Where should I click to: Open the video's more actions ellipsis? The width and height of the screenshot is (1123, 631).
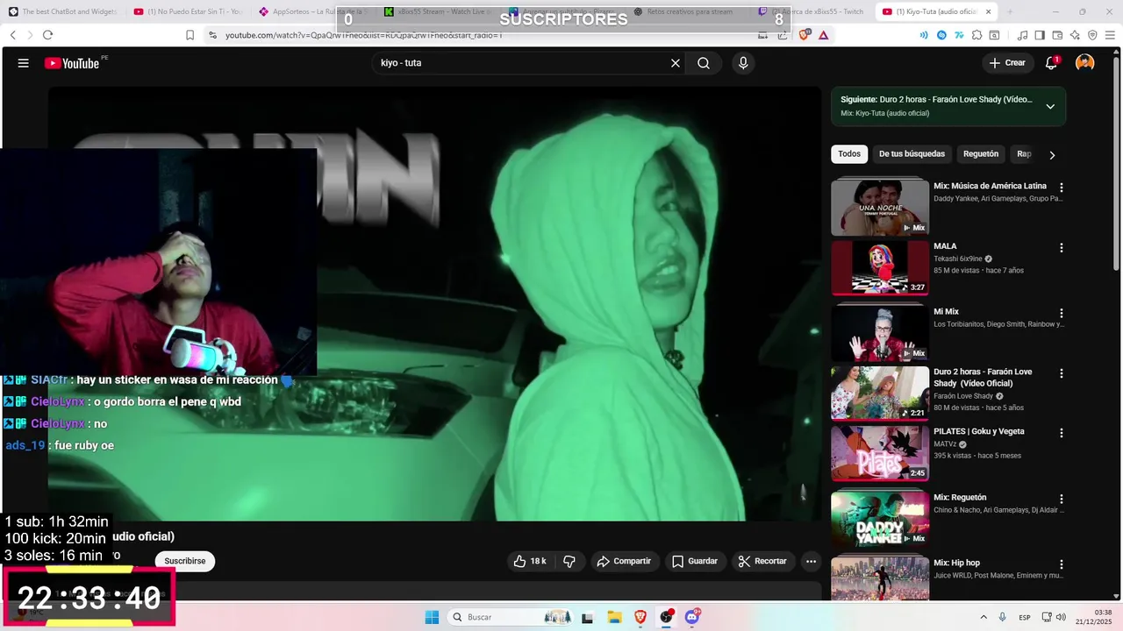tap(811, 561)
